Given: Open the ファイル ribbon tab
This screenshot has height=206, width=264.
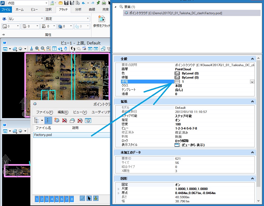Looking at the screenshot, I should tap(6, 9).
